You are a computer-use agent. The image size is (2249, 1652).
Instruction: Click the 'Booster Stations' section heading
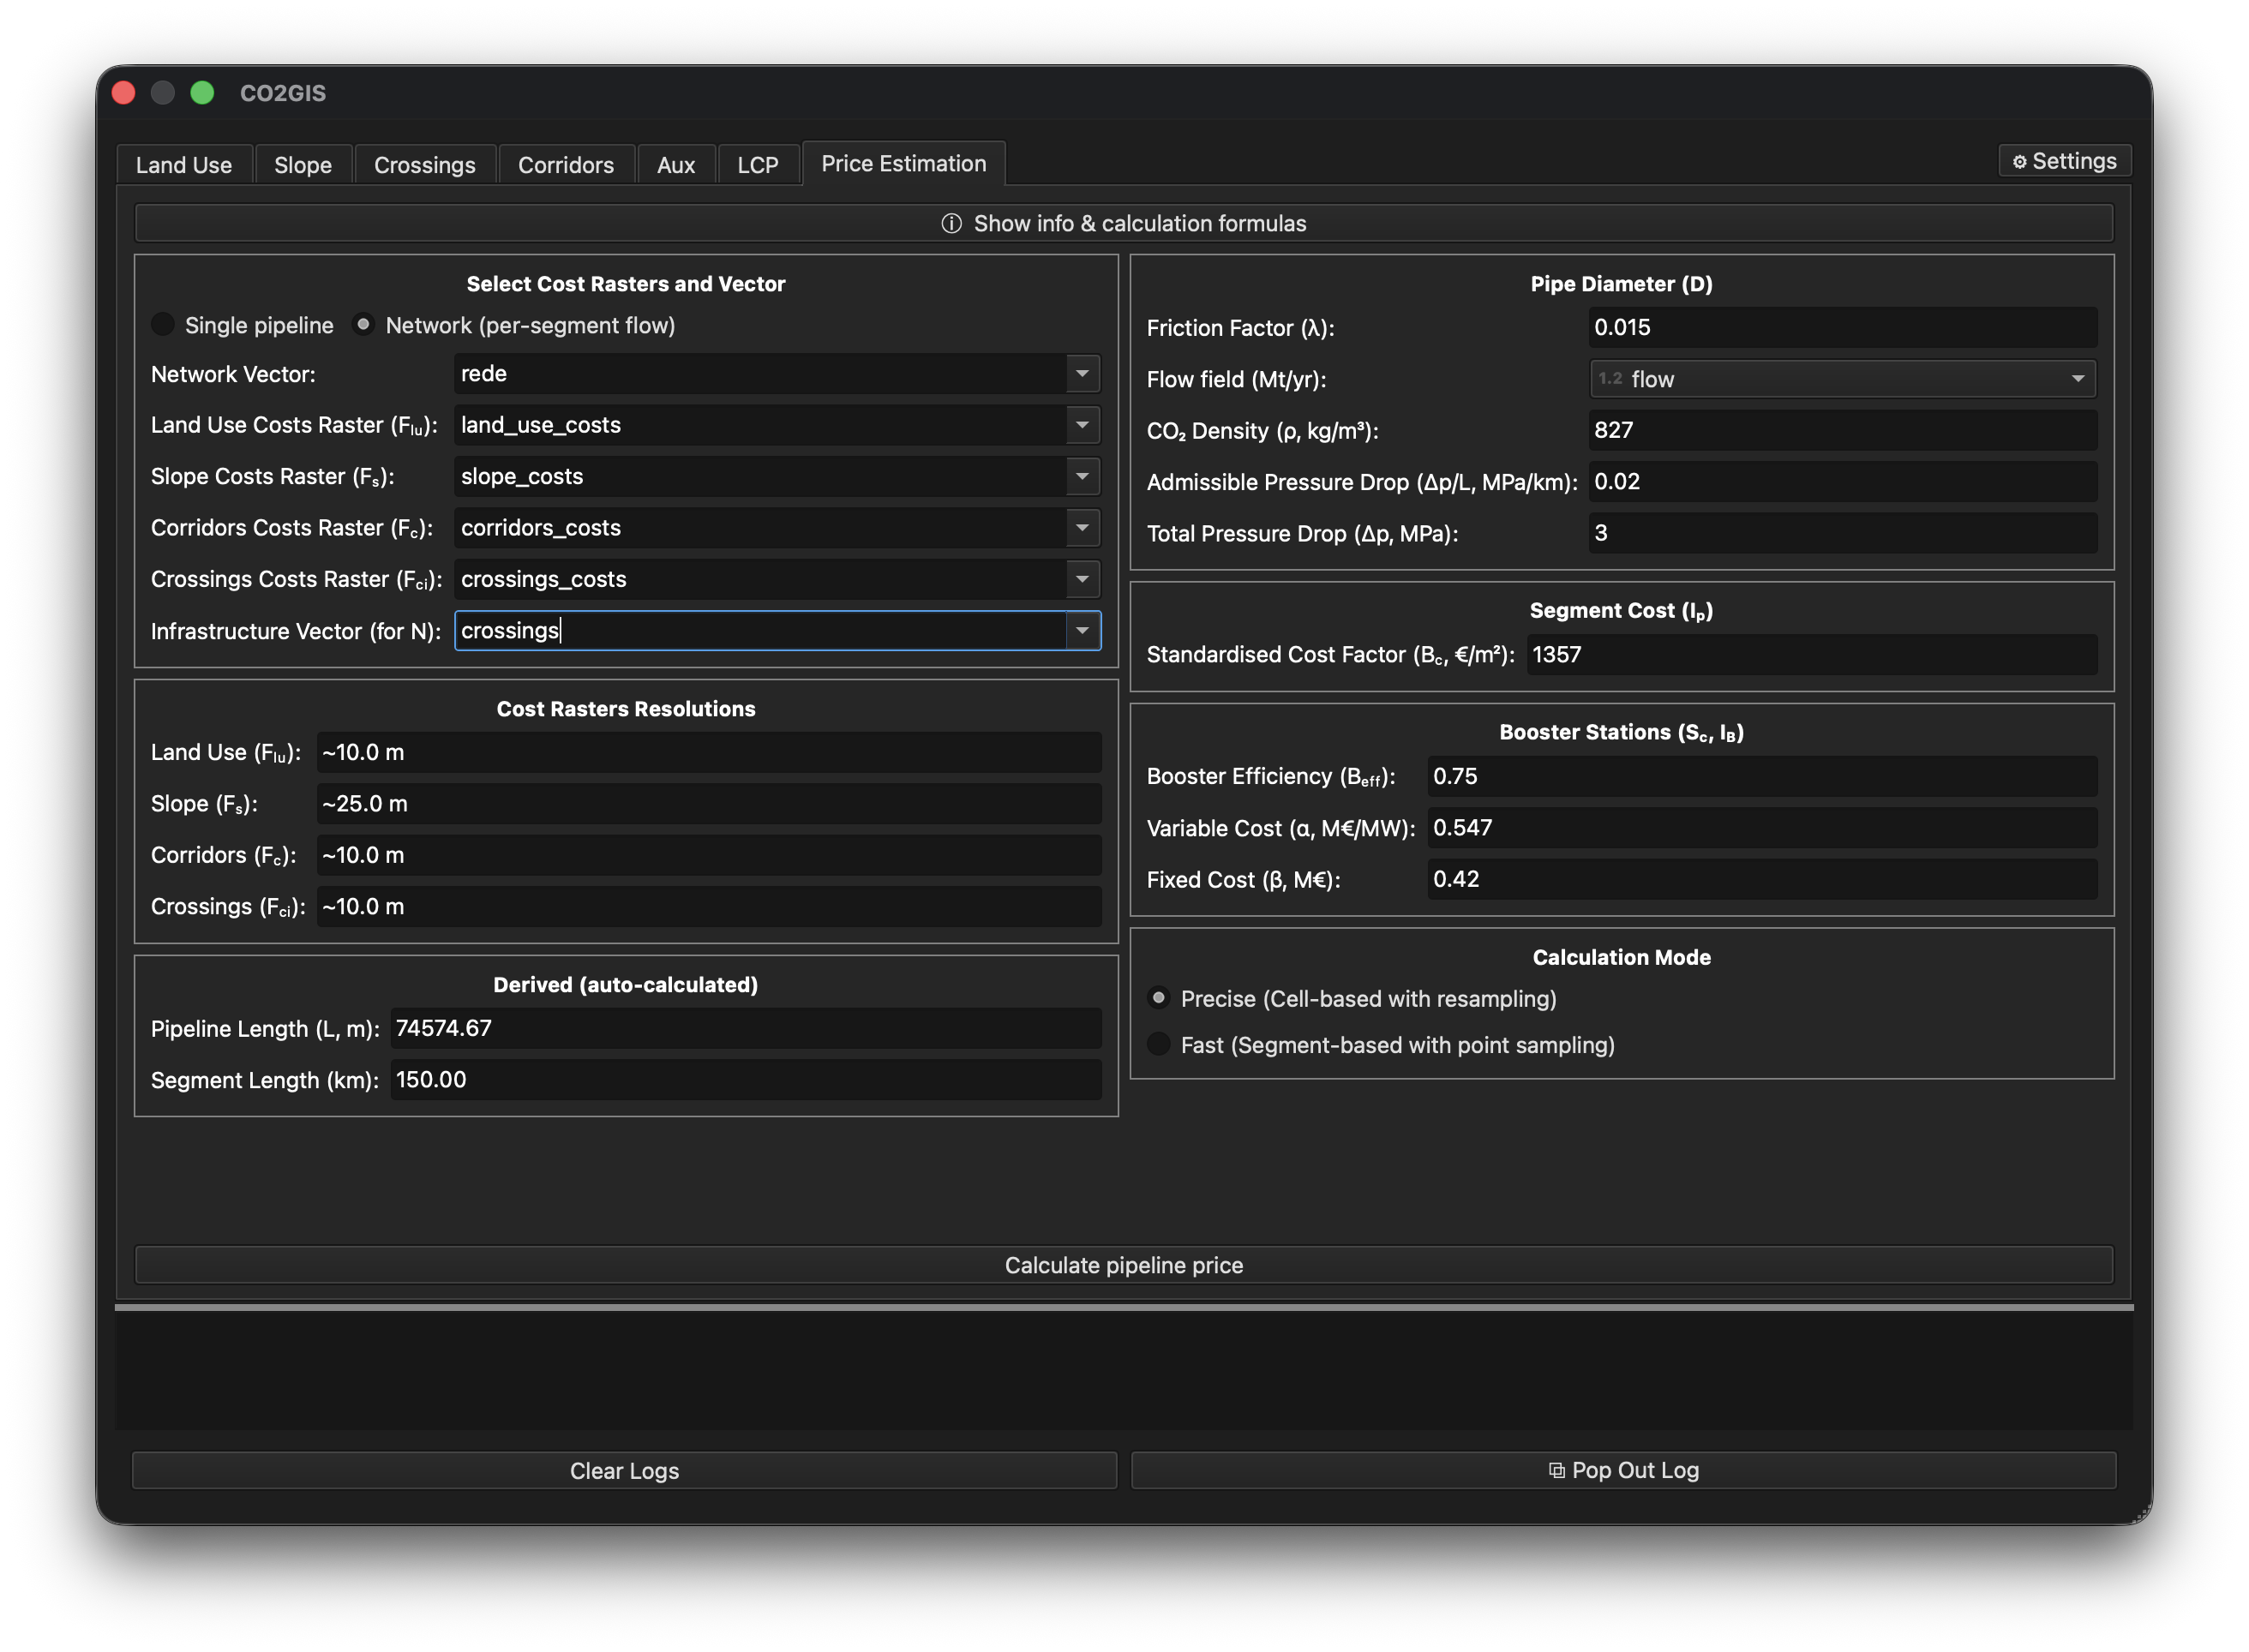coord(1621,732)
